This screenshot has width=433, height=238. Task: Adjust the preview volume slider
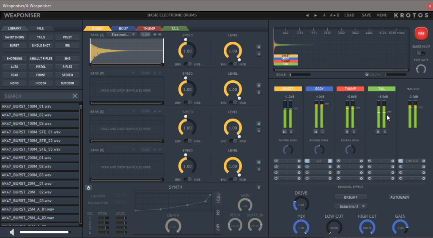click(44, 232)
